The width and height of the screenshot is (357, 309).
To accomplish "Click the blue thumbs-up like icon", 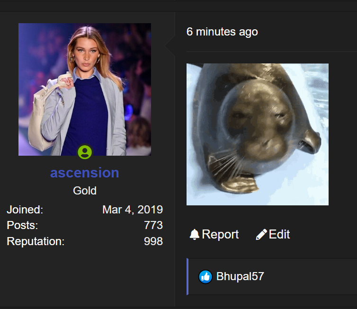I will (205, 277).
